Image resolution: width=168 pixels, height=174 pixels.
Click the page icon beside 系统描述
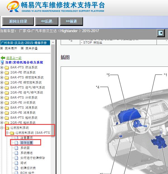point(16,153)
